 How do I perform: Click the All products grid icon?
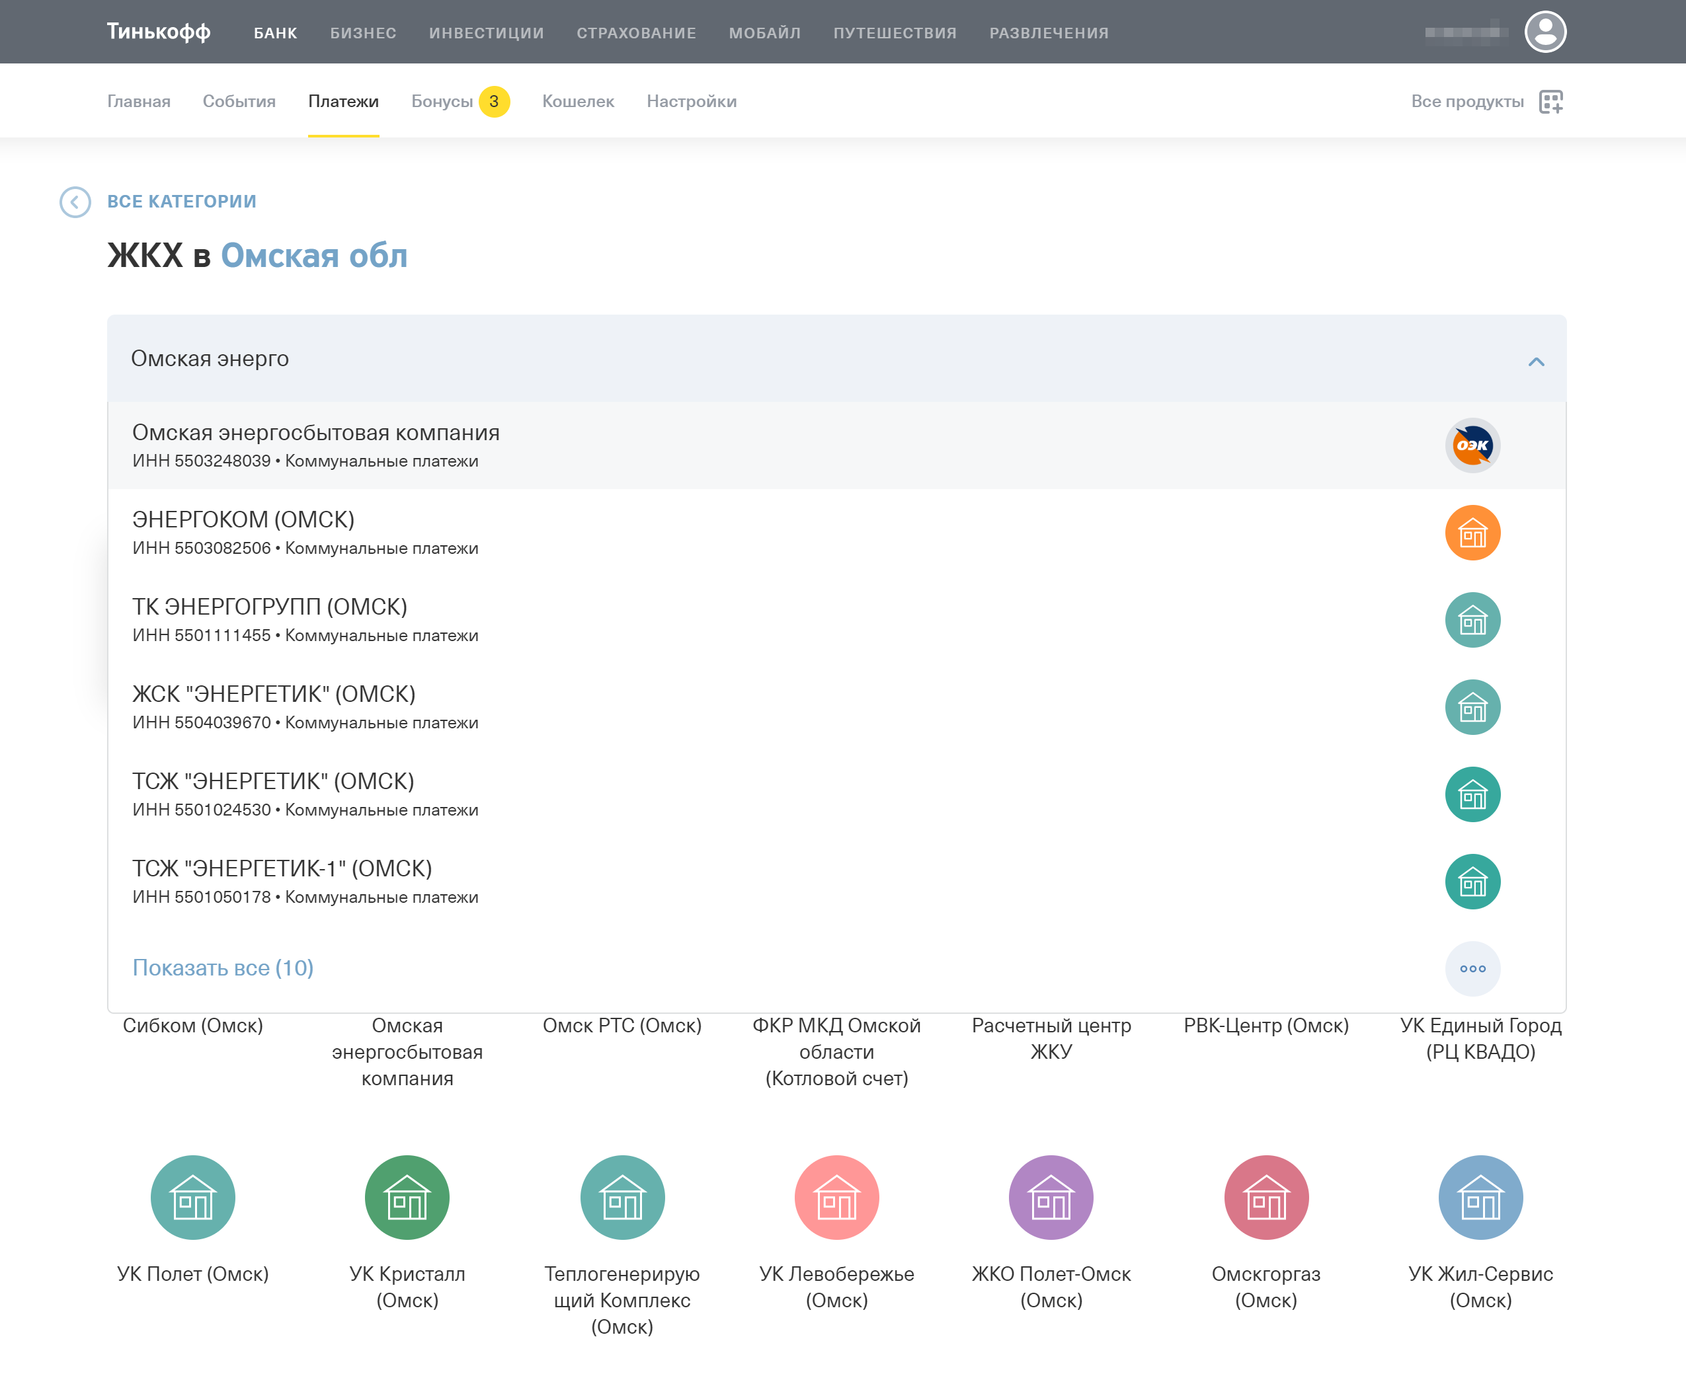click(x=1550, y=102)
